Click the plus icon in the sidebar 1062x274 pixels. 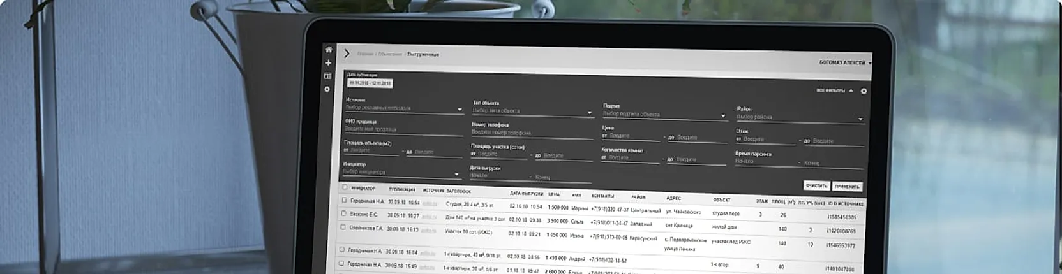point(328,62)
